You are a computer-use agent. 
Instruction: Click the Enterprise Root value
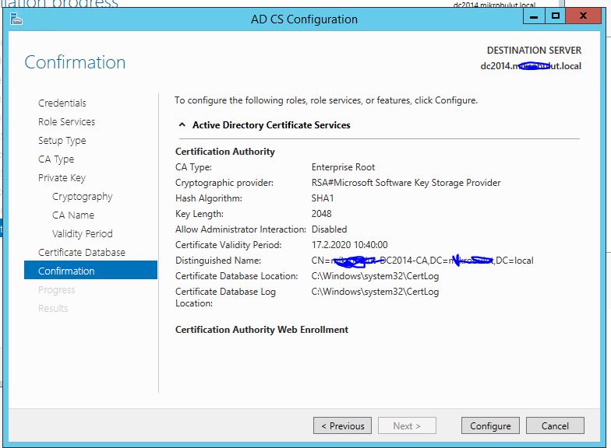click(343, 167)
